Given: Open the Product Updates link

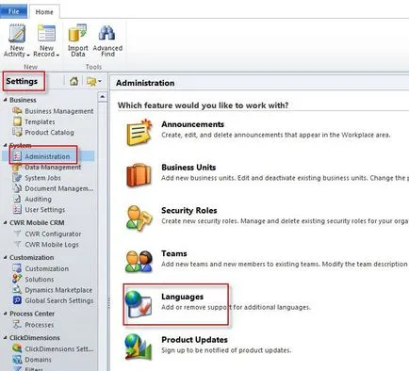Looking at the screenshot, I should click(194, 340).
